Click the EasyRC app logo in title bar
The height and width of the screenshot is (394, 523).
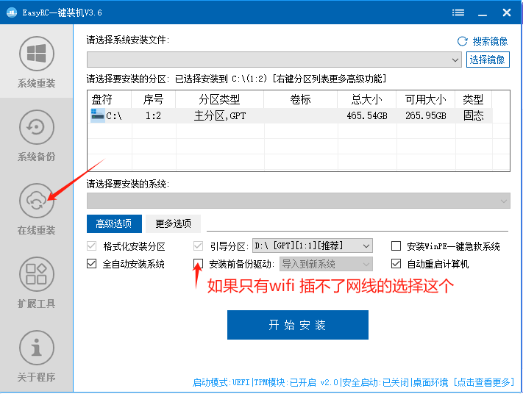click(12, 12)
